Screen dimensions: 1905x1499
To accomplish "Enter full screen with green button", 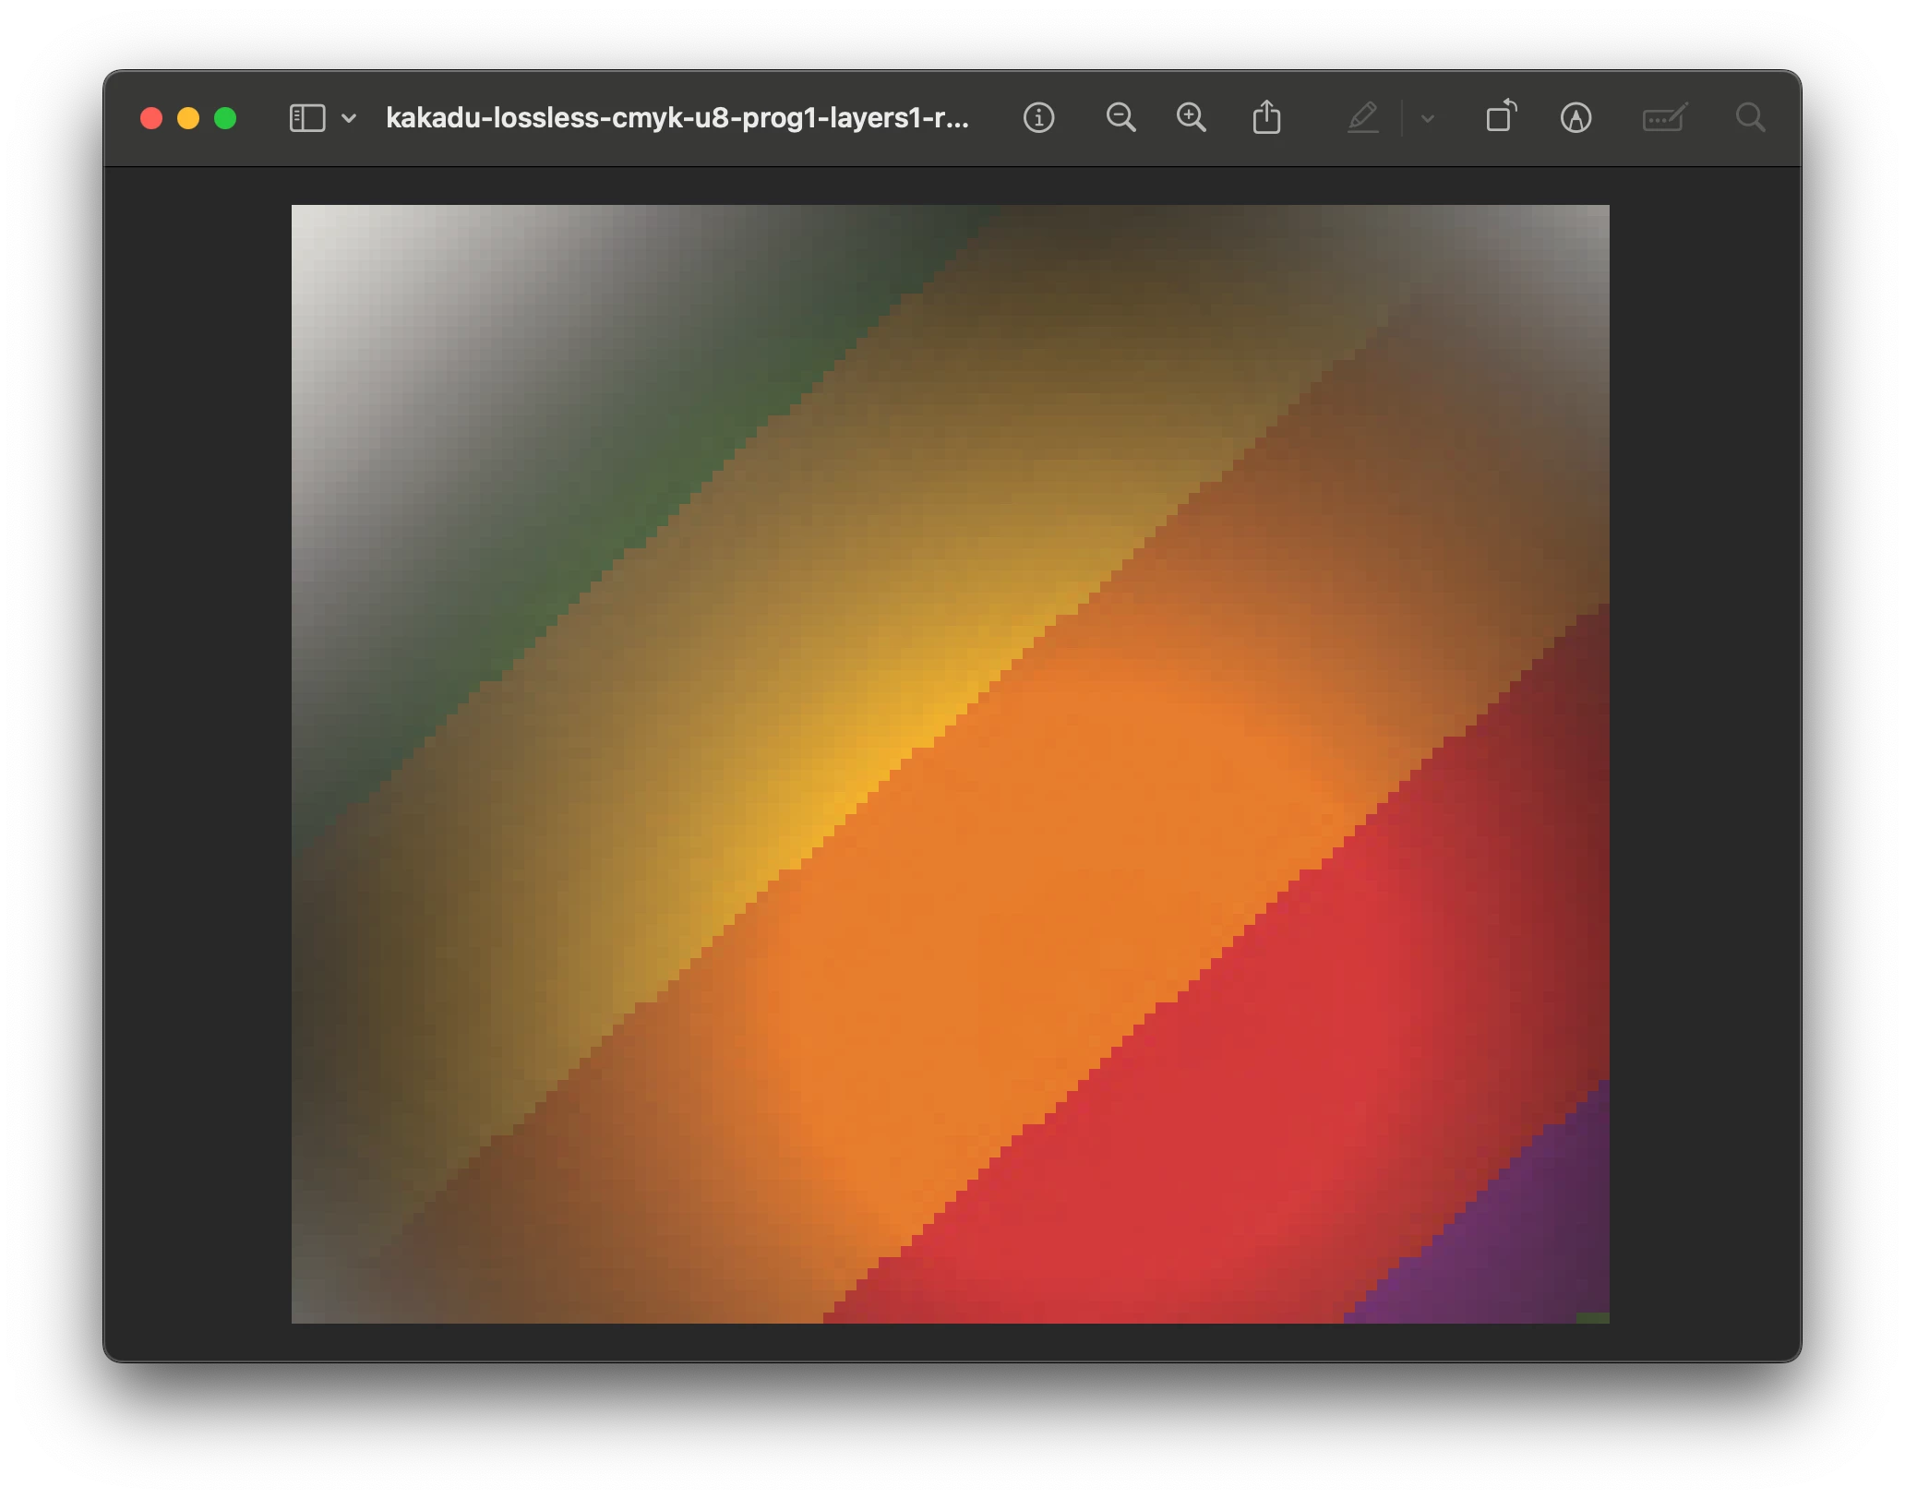I will coord(225,118).
